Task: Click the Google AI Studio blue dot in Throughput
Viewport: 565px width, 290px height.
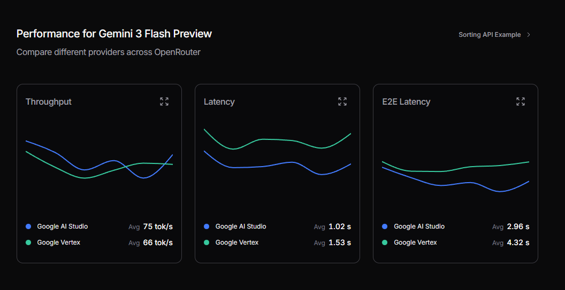Action: point(28,226)
